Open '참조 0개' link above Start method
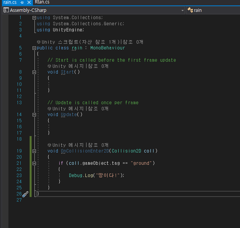 [98, 66]
